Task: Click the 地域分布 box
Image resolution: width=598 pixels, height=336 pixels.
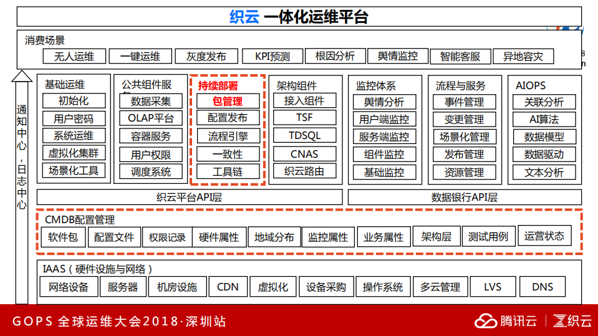Action: (274, 237)
